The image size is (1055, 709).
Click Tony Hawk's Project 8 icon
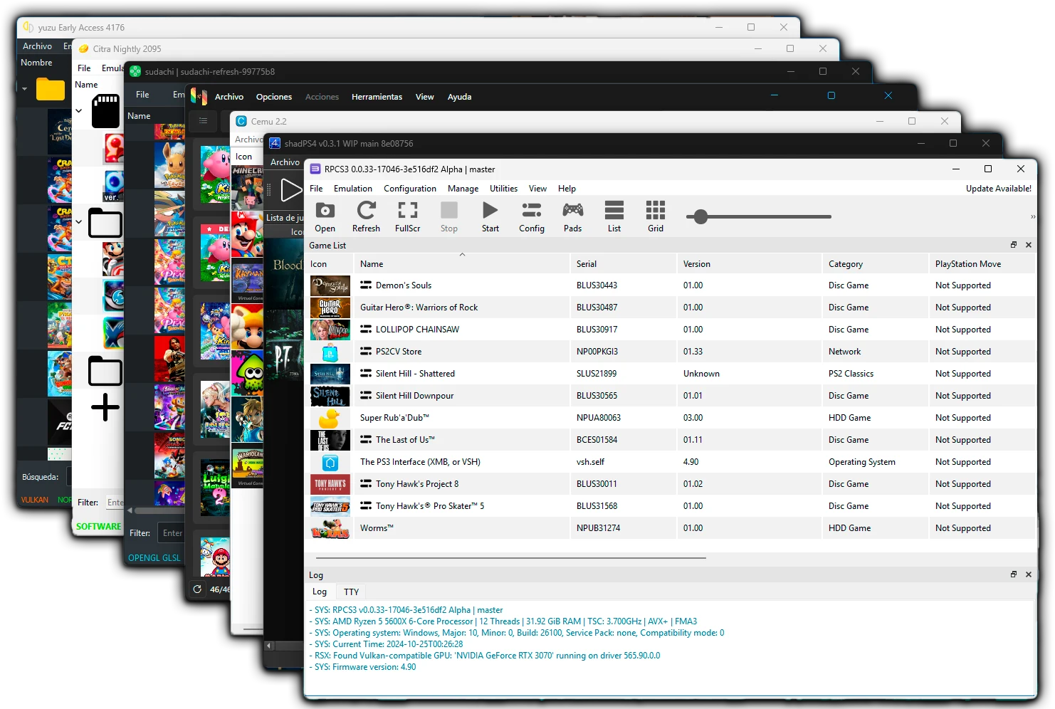tap(330, 484)
